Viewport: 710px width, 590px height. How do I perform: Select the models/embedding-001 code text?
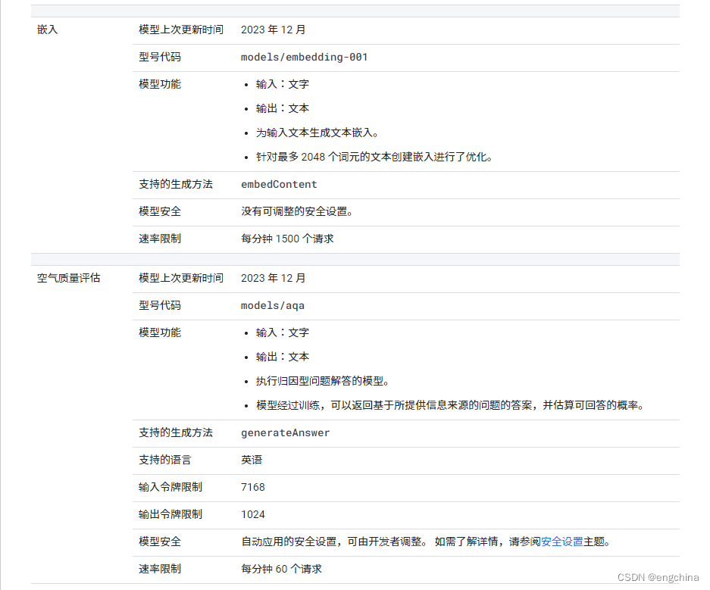pyautogui.click(x=304, y=57)
